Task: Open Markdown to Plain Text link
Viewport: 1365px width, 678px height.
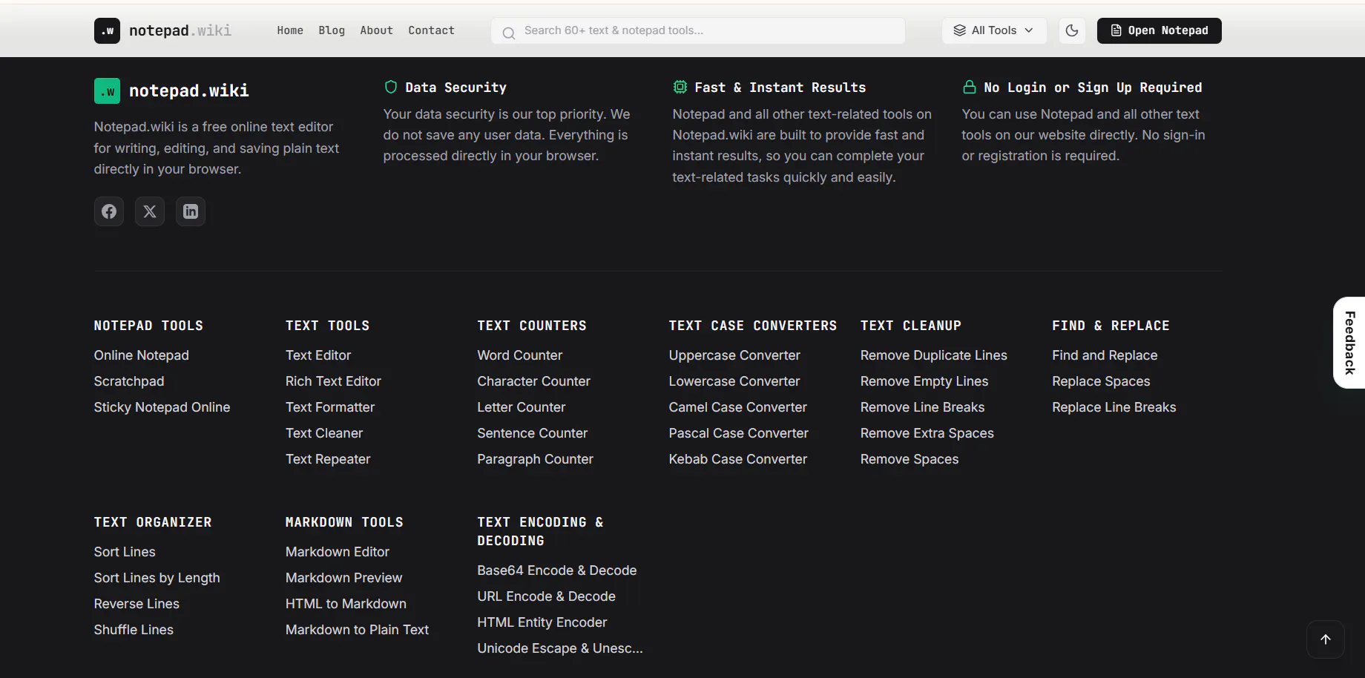Action: (358, 630)
